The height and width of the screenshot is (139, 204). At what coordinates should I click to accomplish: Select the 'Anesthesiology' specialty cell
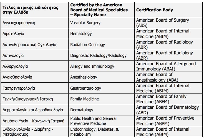coord(84,77)
